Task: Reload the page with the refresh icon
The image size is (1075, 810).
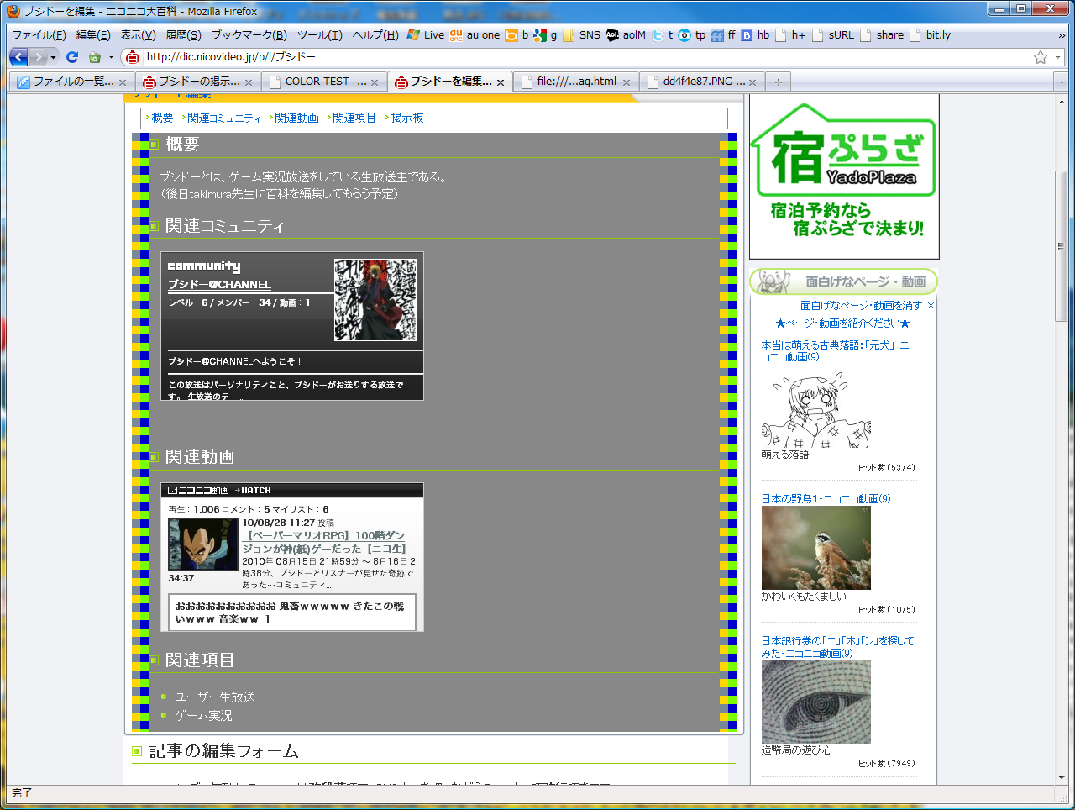Action: pos(72,57)
